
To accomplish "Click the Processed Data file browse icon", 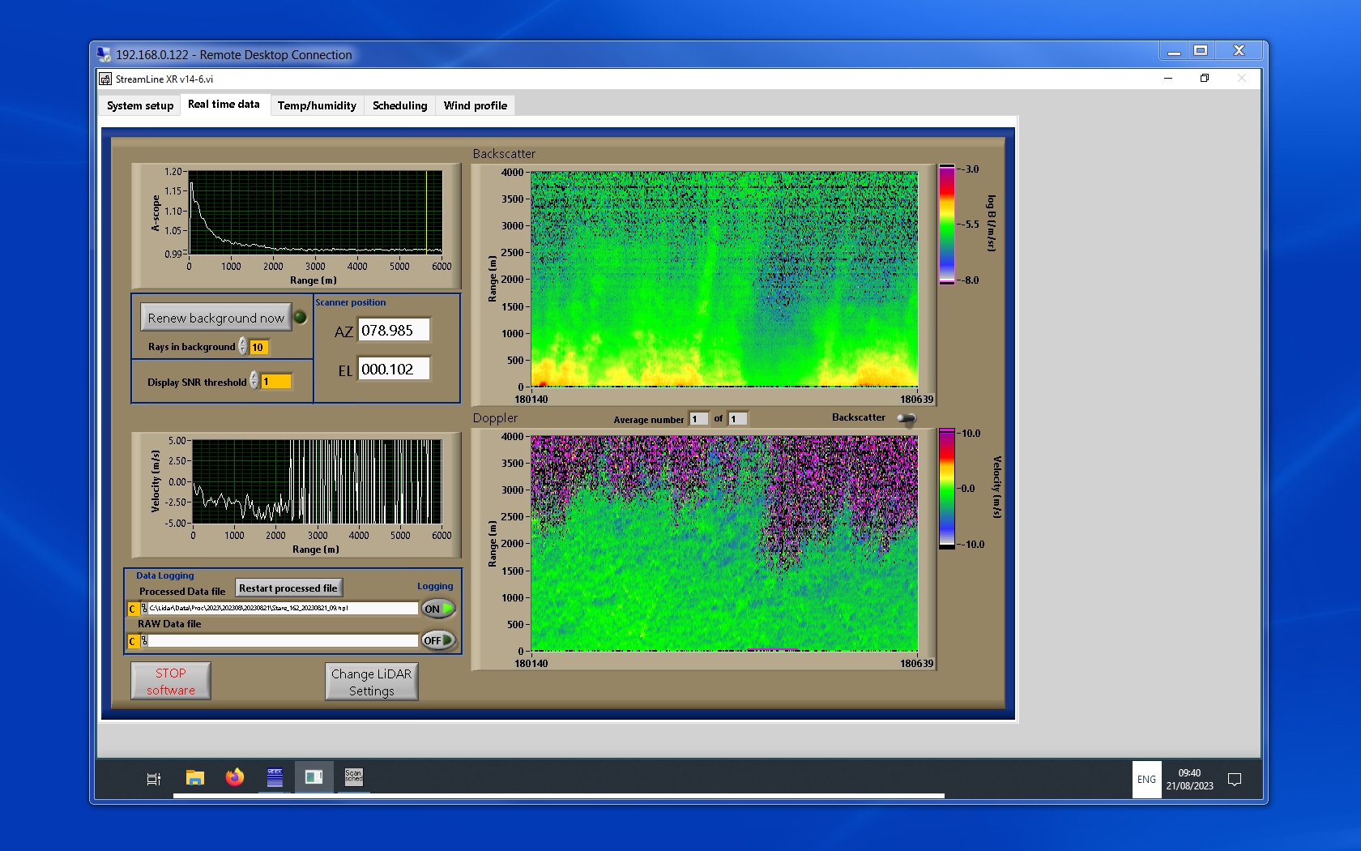I will (144, 609).
